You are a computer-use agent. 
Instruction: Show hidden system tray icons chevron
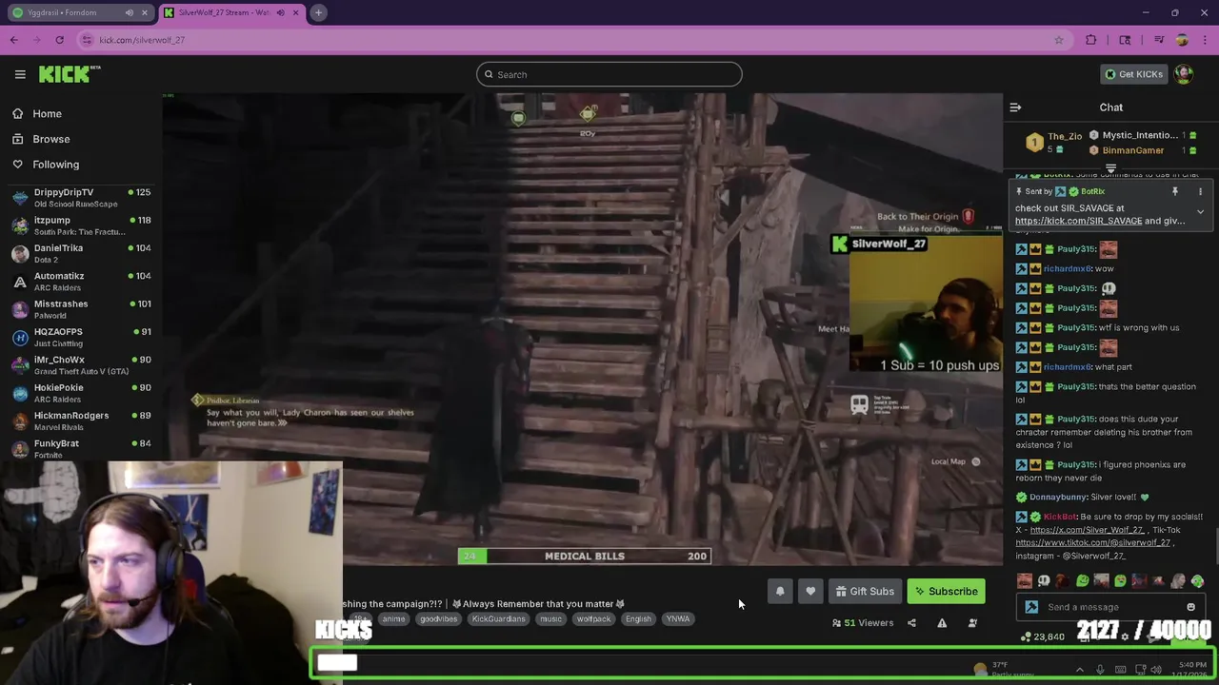pos(1079,670)
